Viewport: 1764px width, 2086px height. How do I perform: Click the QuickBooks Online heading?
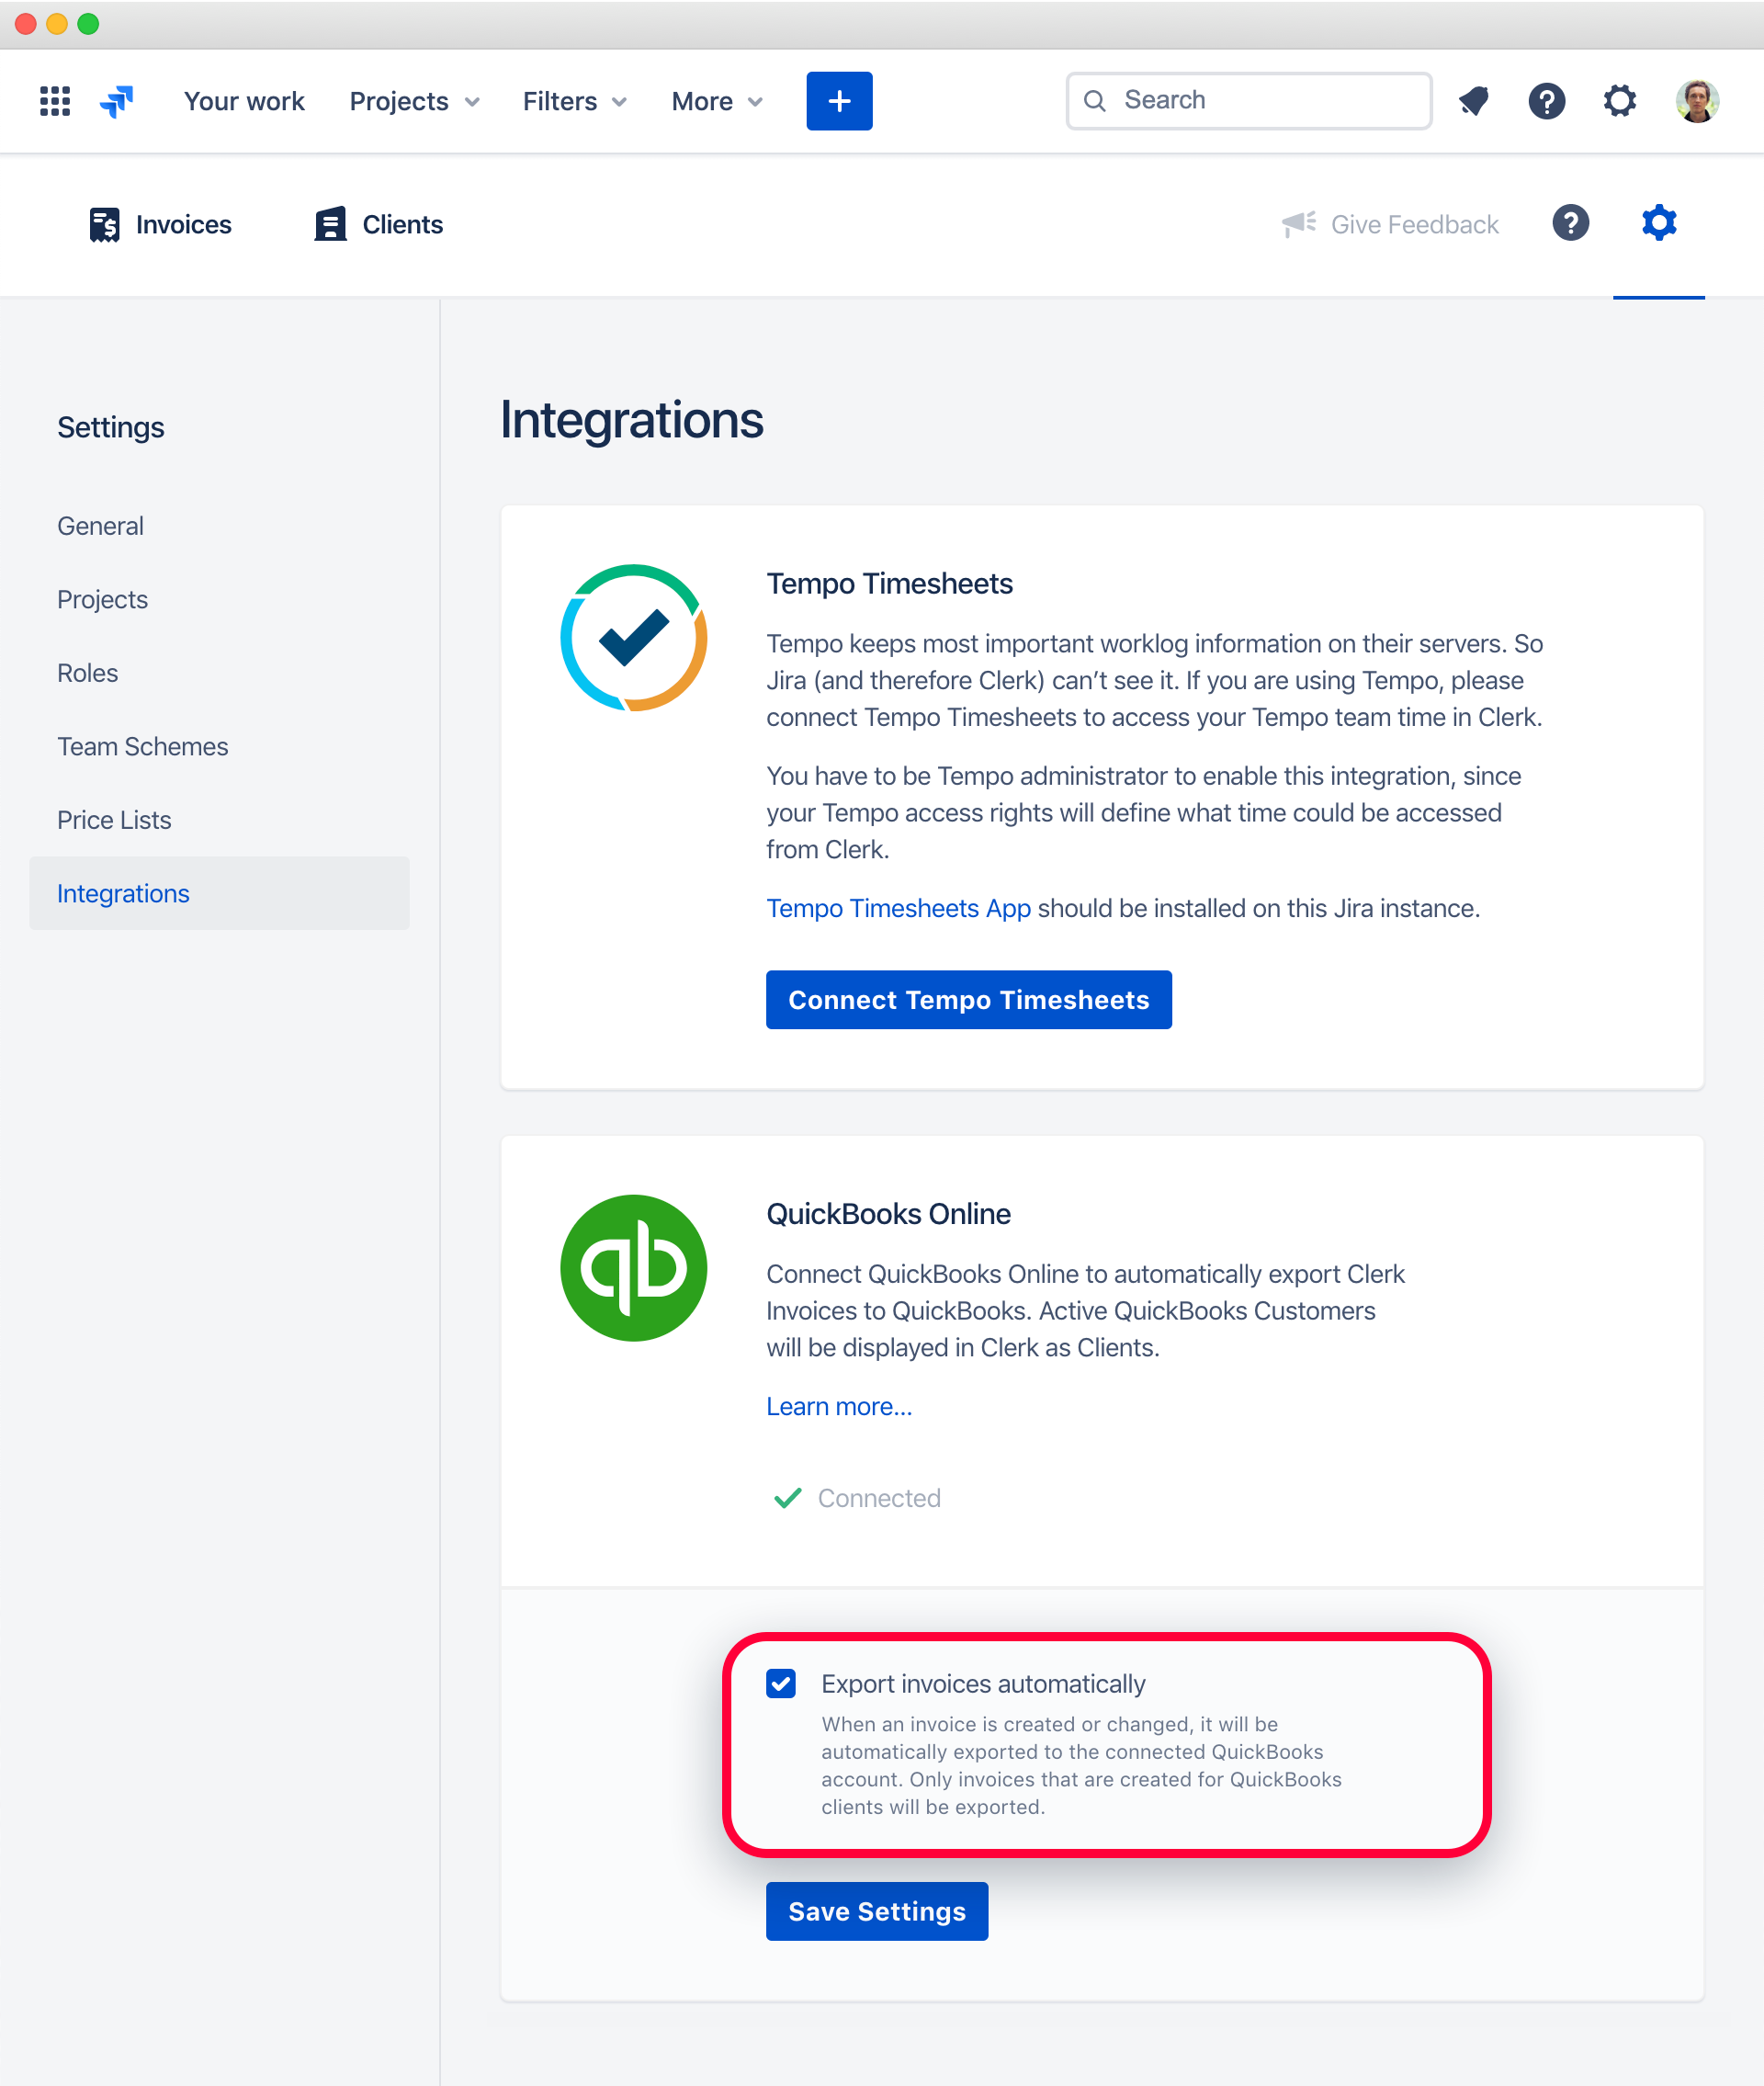(x=888, y=1214)
